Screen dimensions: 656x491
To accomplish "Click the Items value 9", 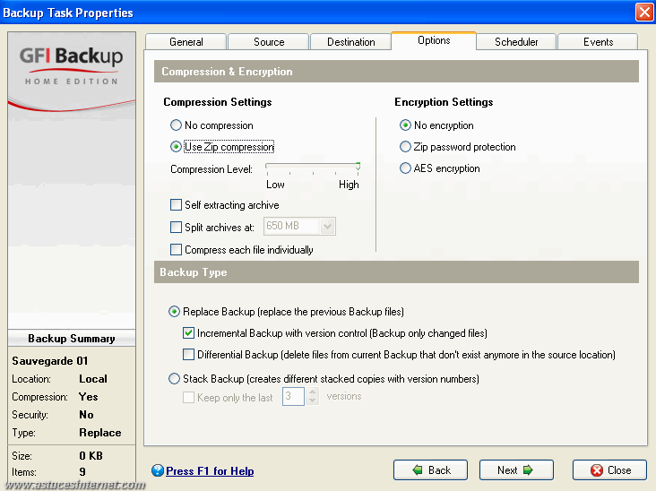I will tap(82, 472).
